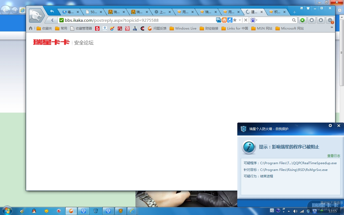The width and height of the screenshot is (344, 215).
Task: Open the red K taskbar icon
Action: click(x=59, y=211)
